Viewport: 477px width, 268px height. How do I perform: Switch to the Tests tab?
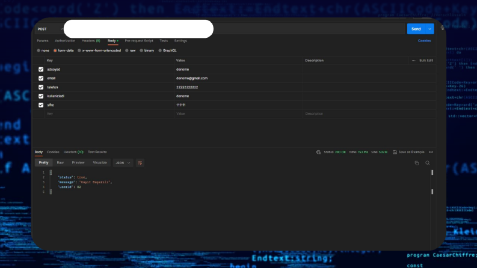click(164, 41)
